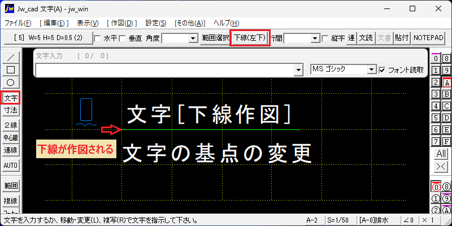Select the 2線 double line tool
This screenshot has height=226, width=452.
[11, 125]
